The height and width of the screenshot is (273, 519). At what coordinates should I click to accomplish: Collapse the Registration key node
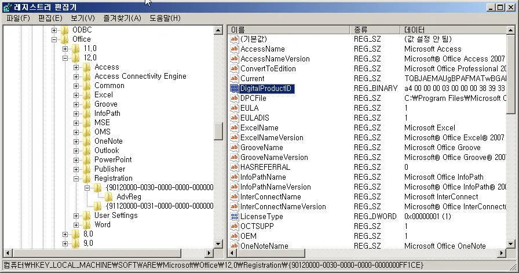click(76, 179)
